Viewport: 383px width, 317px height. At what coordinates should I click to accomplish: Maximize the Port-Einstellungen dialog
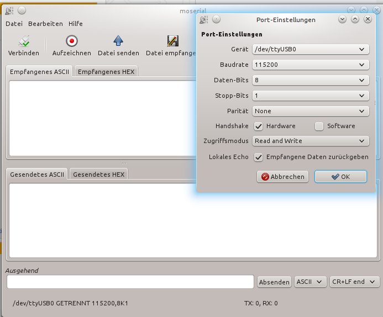pos(355,19)
